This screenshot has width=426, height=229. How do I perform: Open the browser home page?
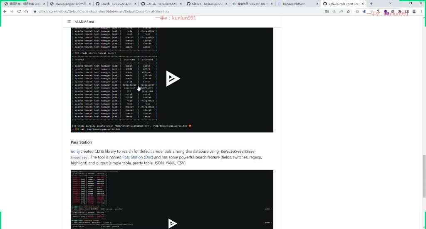point(26,11)
